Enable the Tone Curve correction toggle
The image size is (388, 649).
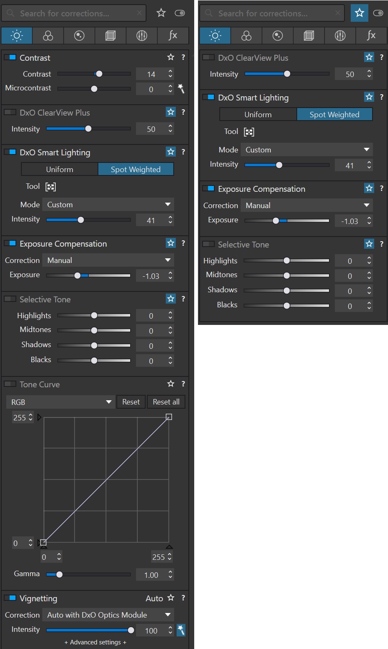coord(10,384)
